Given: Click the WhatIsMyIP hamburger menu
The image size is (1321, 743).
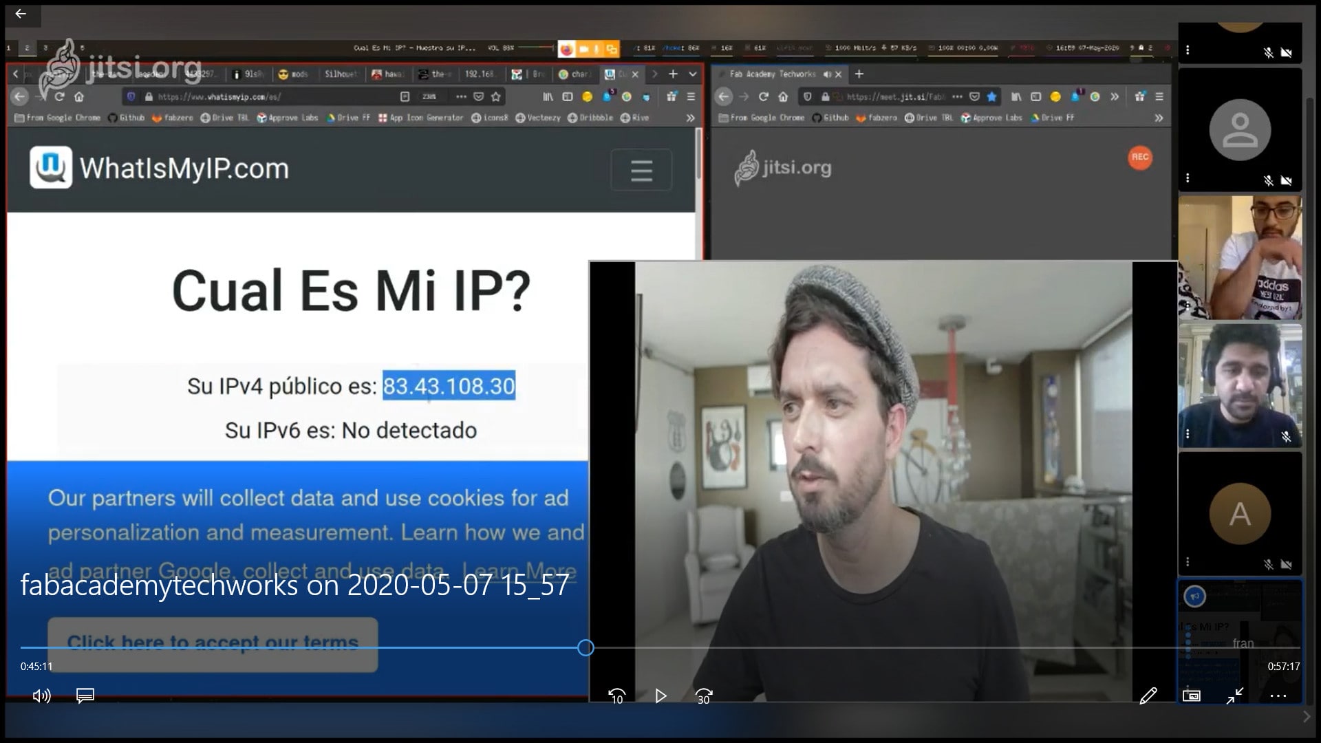Looking at the screenshot, I should click(641, 170).
